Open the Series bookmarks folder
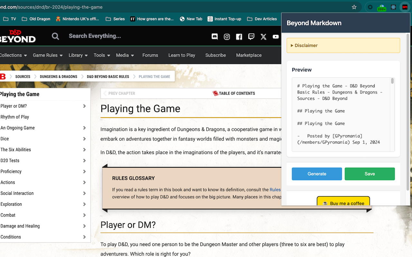The height and width of the screenshot is (257, 412). [115, 19]
